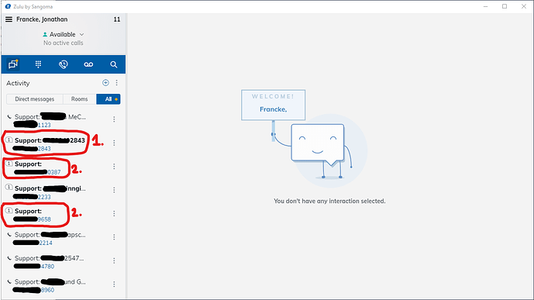This screenshot has height=300, width=534.
Task: Click the blue number link 1123
Action: coord(44,125)
